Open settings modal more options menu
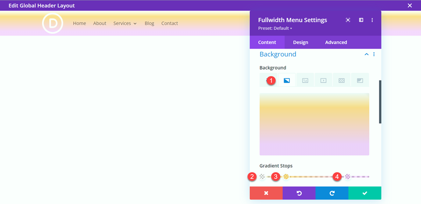This screenshot has width=421, height=204. (372, 20)
